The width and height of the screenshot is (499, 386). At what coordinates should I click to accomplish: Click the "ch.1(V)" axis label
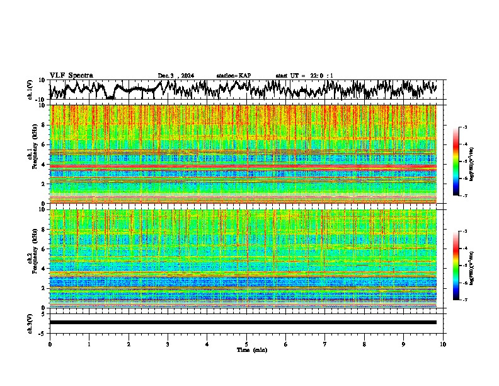click(30, 90)
